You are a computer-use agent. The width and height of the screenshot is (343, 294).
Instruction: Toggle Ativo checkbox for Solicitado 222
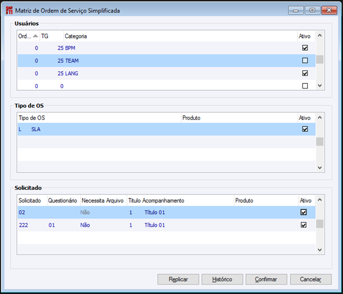point(304,225)
